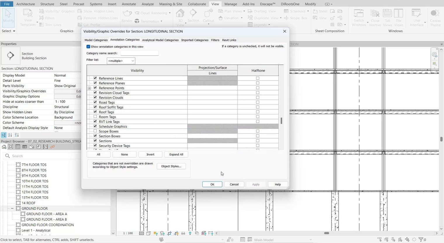Enable Halftone for Road Tags
444x243 pixels.
coord(258,102)
